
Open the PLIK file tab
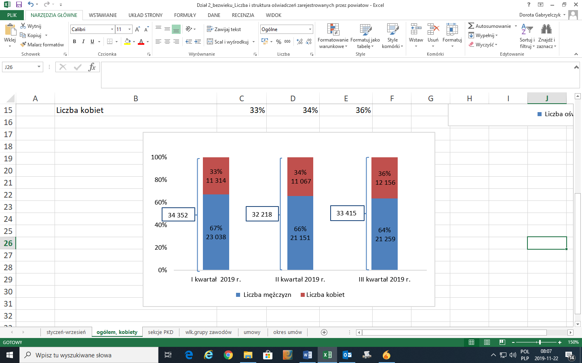point(12,15)
